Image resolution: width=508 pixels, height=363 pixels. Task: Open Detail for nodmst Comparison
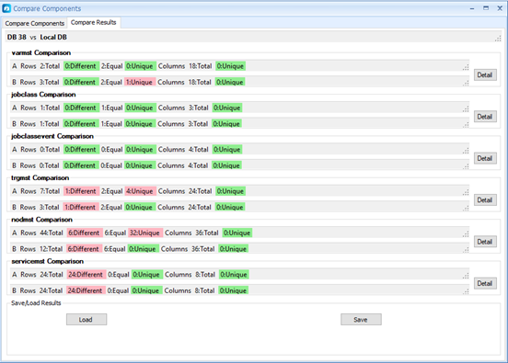(485, 242)
